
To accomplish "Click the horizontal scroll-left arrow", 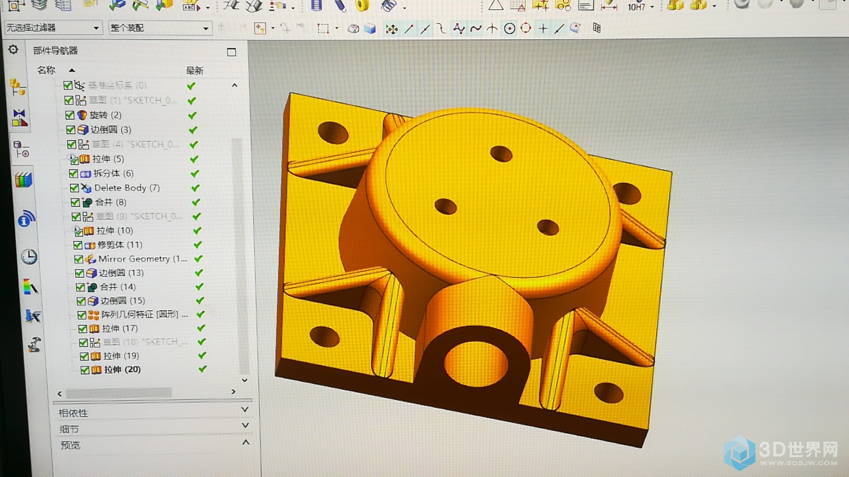I will coord(60,394).
